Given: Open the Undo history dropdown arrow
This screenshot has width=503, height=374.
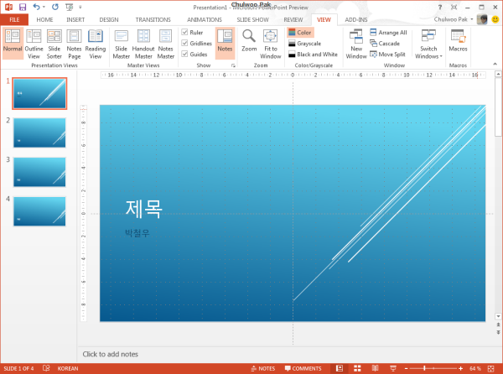Looking at the screenshot, I should (x=44, y=7).
